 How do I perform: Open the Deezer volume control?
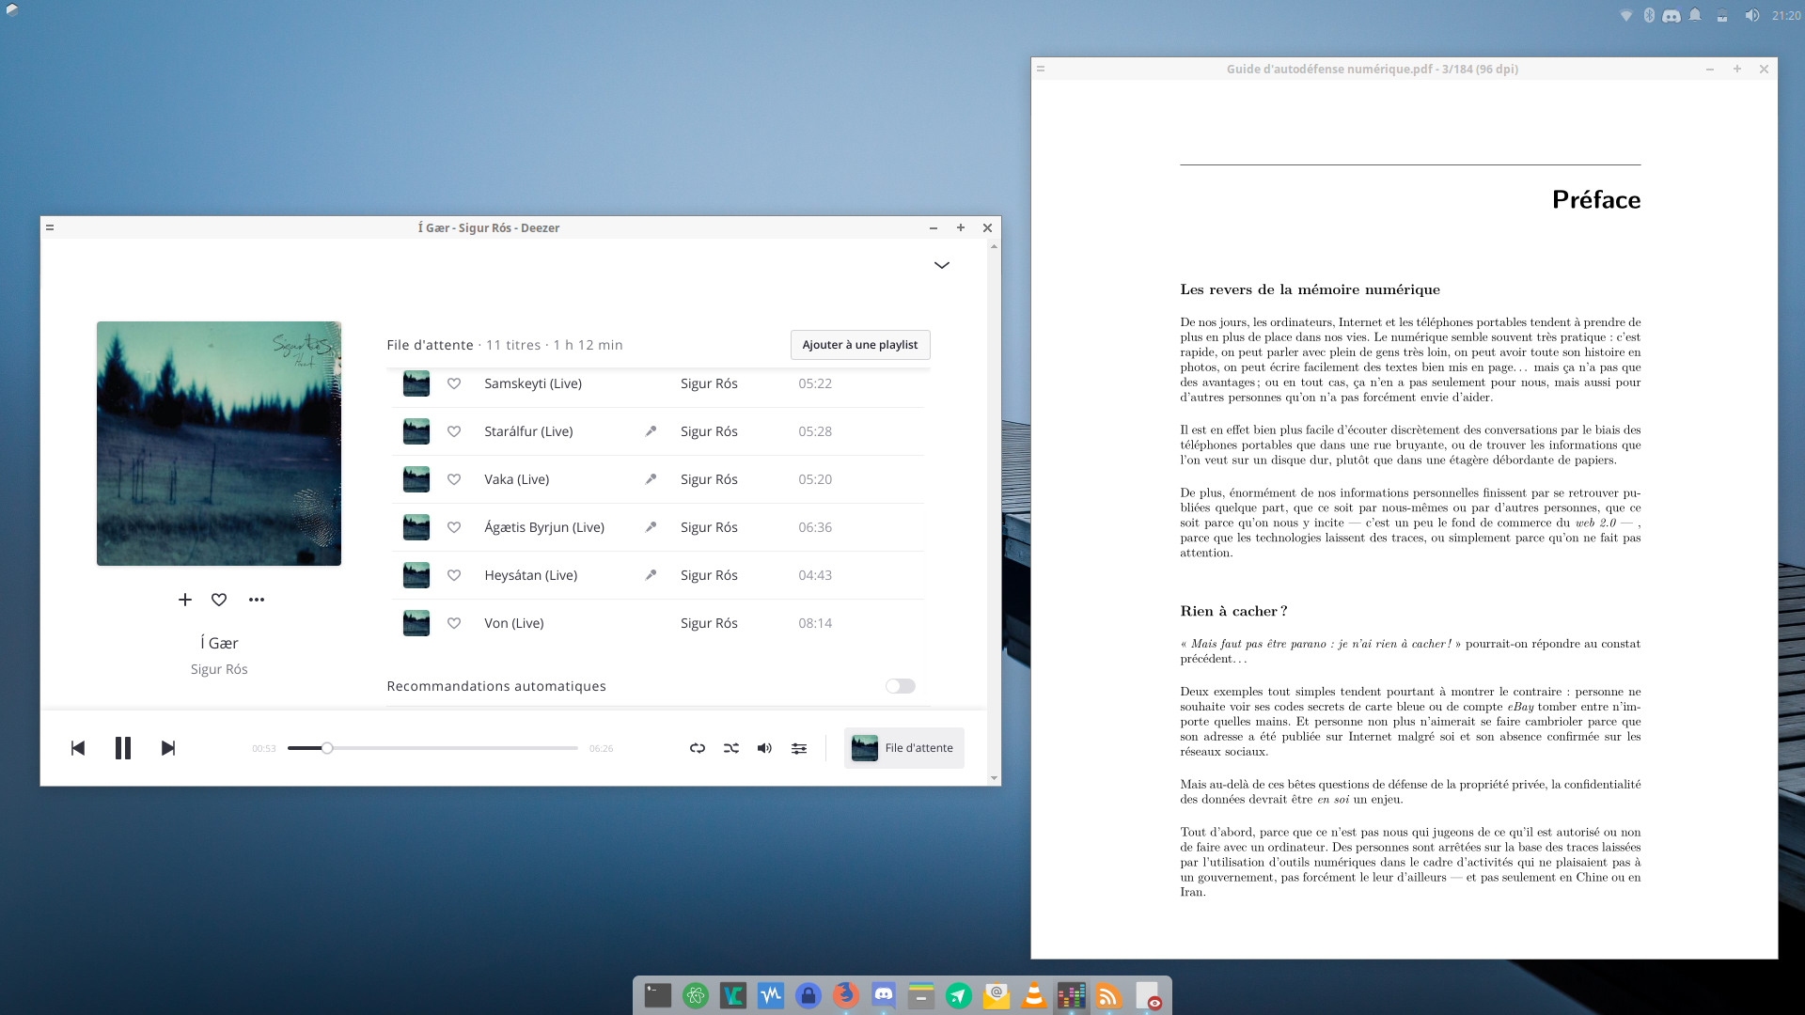tap(765, 748)
